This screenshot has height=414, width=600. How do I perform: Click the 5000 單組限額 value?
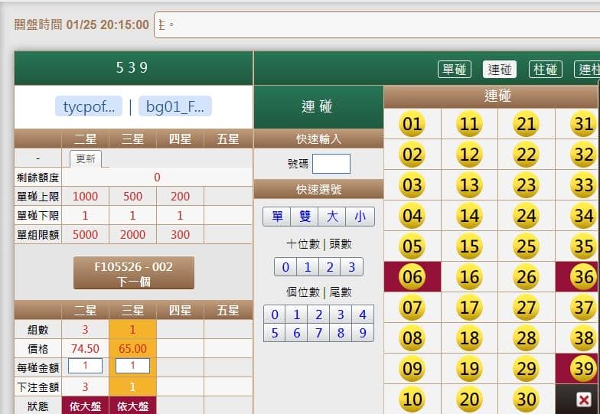86,234
